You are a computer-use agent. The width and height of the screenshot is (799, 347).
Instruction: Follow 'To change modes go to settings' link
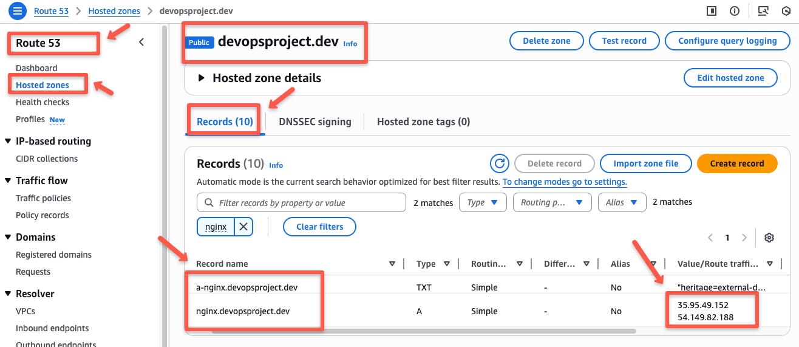565,182
